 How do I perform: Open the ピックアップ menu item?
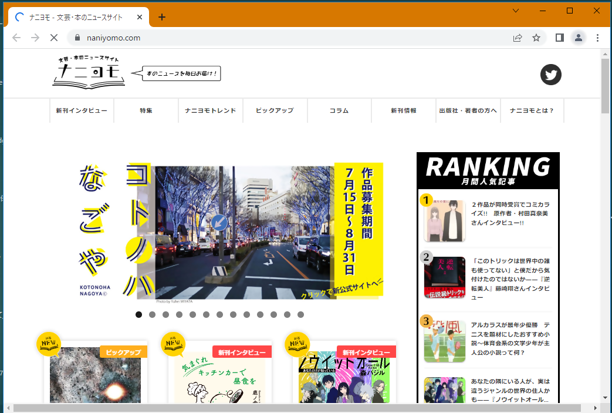[x=275, y=110]
